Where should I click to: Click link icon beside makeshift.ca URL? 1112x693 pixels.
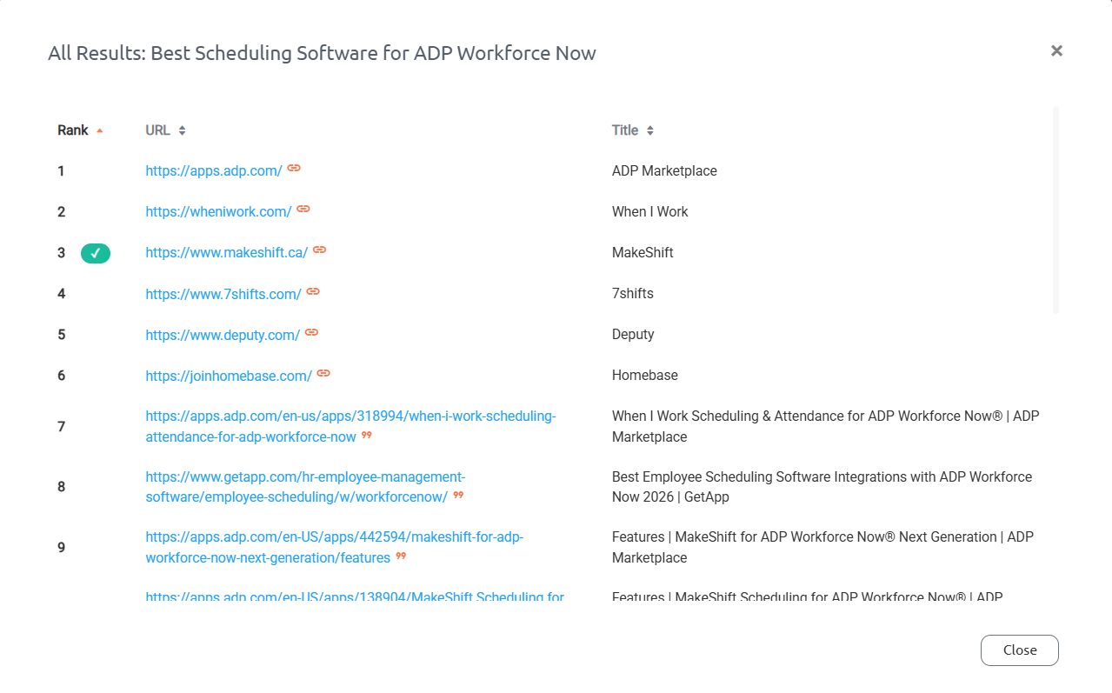click(320, 250)
